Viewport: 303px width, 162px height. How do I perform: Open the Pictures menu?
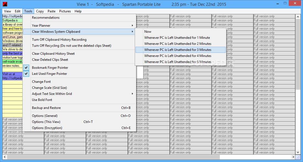pyautogui.click(x=65, y=11)
